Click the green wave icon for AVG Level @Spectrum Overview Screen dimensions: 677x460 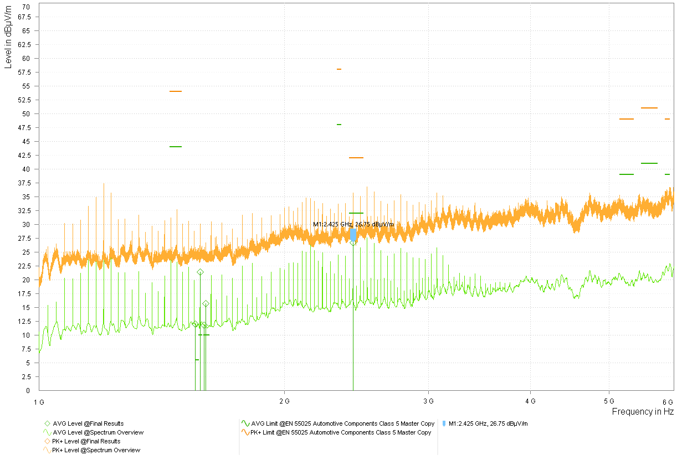tap(47, 432)
